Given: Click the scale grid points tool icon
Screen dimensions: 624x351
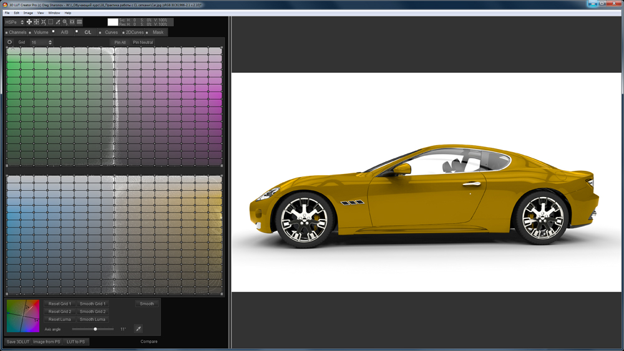Looking at the screenshot, I should point(44,22).
